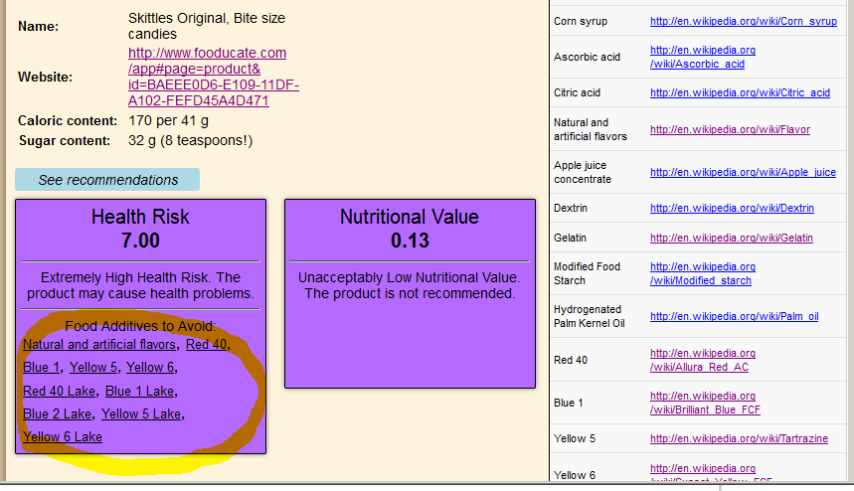Click the 'Skittles Original, Bite size candies' name
This screenshot has height=491, width=854.
(207, 26)
